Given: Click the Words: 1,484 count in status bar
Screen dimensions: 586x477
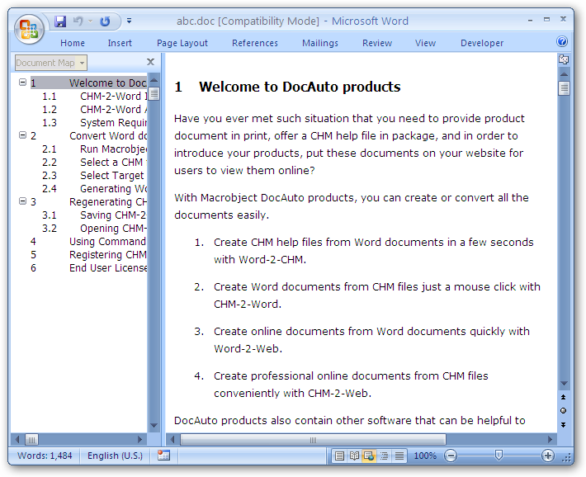Looking at the screenshot, I should click(x=45, y=456).
